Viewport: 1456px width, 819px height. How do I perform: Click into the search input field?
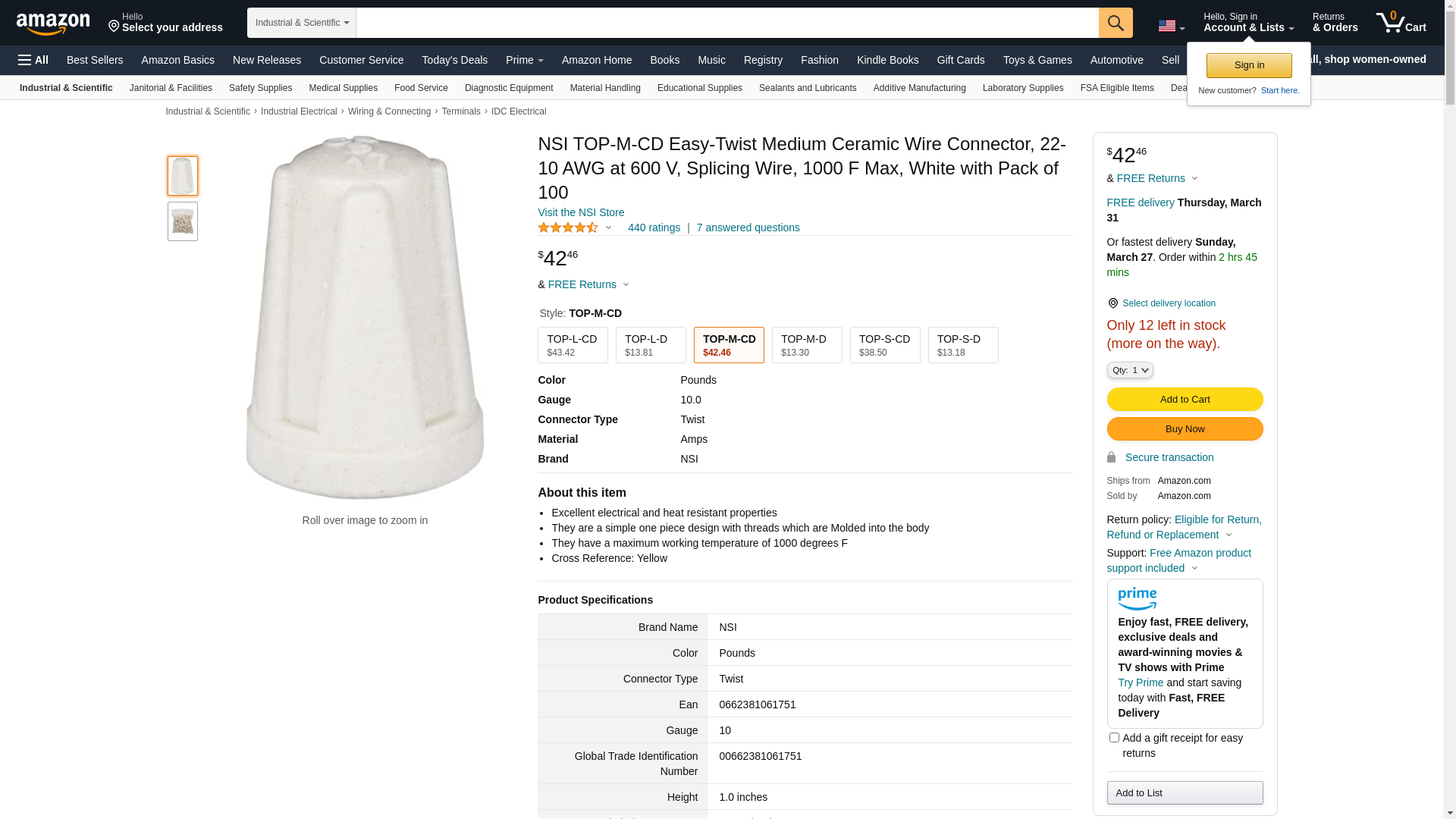pos(726,23)
